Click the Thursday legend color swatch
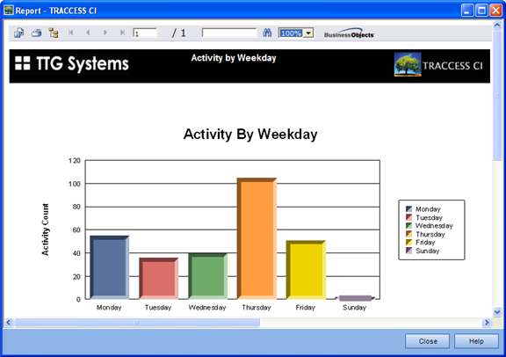The width and height of the screenshot is (506, 357). pyautogui.click(x=408, y=234)
